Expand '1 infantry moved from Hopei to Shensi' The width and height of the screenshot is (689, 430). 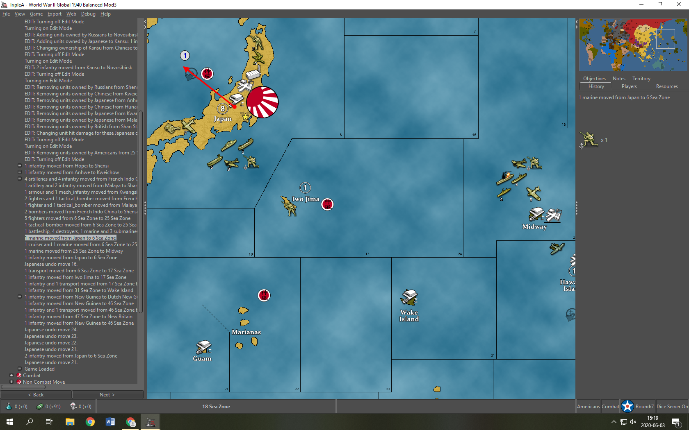point(20,166)
